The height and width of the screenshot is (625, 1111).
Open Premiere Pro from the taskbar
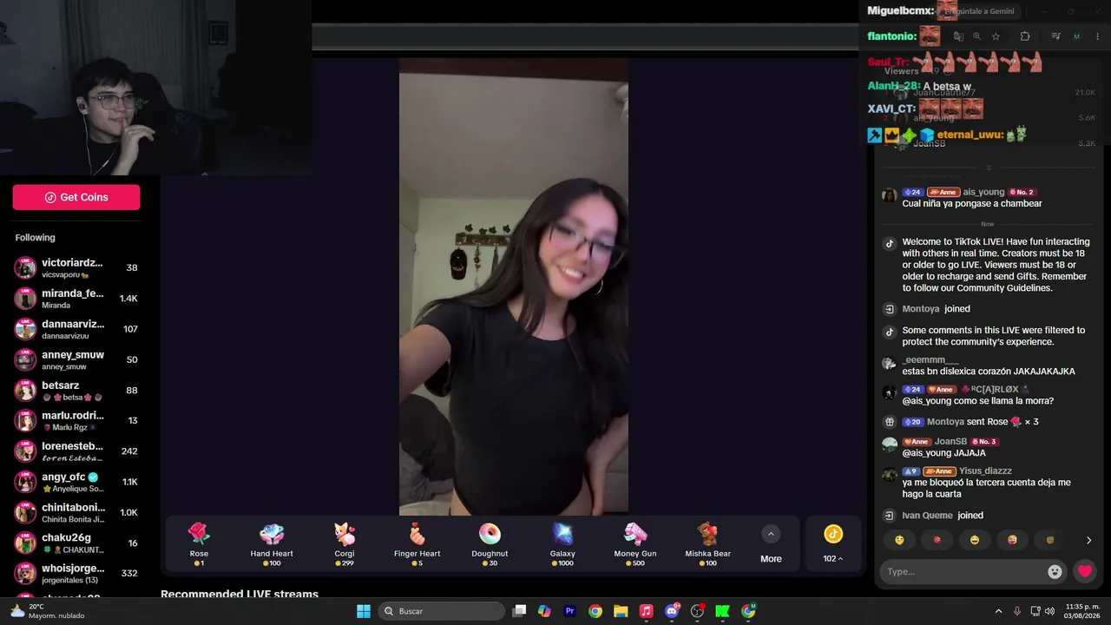click(570, 611)
